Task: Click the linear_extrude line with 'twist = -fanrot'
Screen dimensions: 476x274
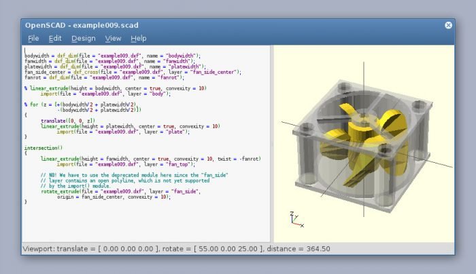Action: [151, 159]
